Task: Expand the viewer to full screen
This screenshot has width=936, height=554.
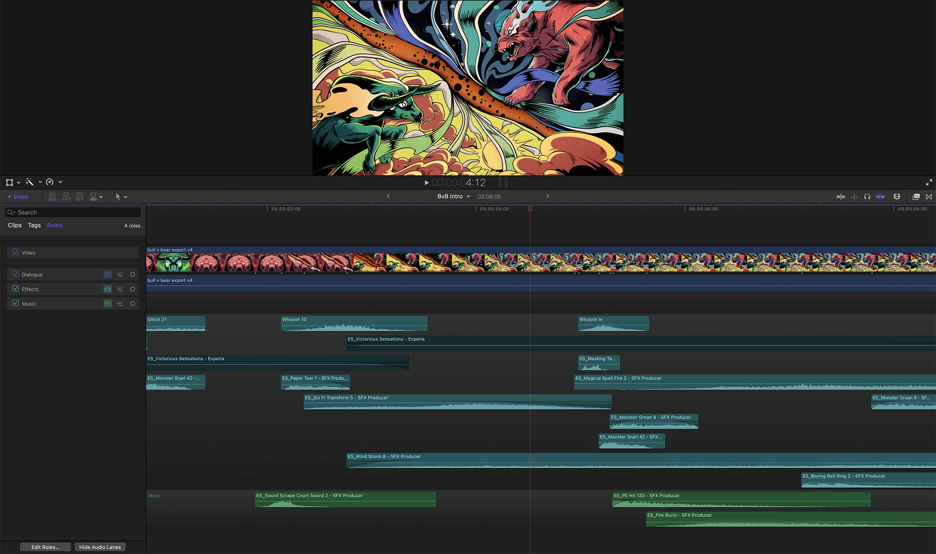Action: coord(929,182)
